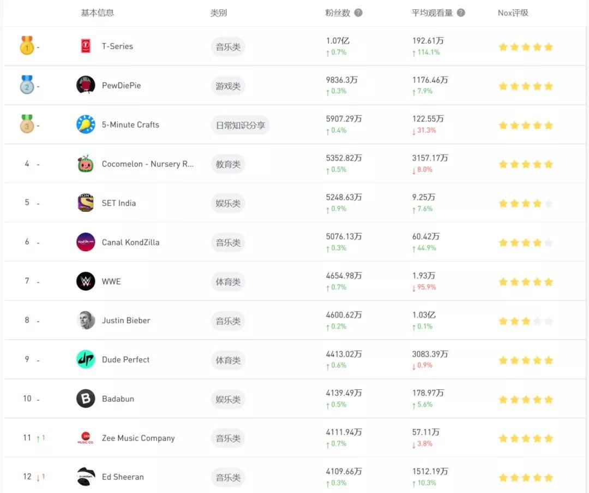The image size is (589, 493).
Task: Open the Ed Sheeran channel name link
Action: click(123, 477)
